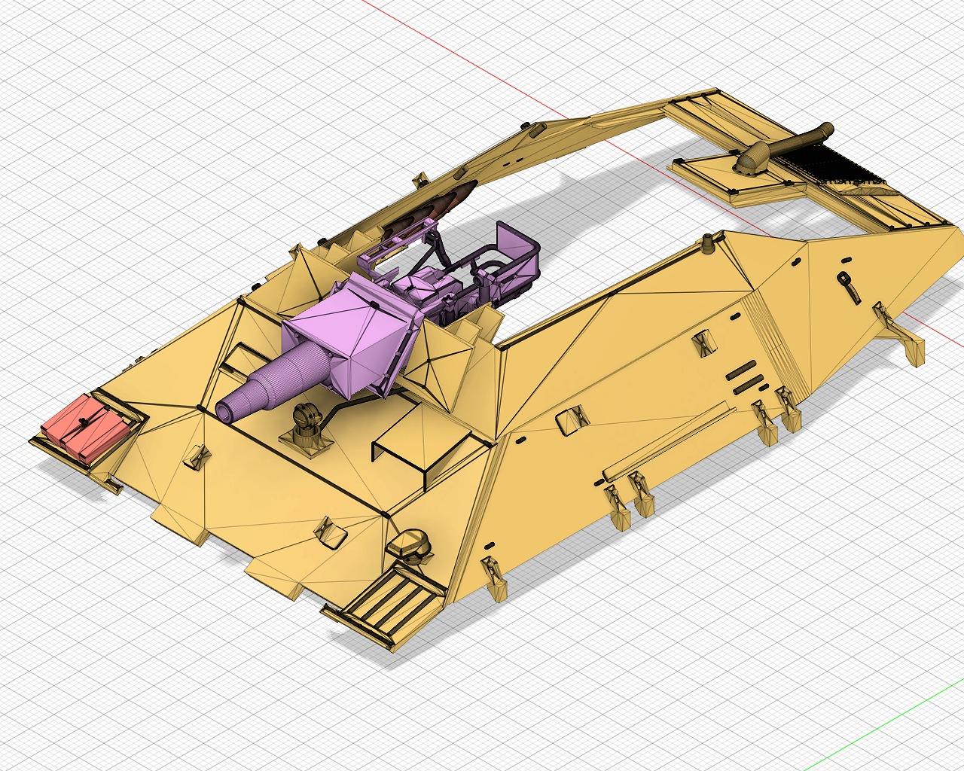The height and width of the screenshot is (771, 964).
Task: Select the domed periscope above the slatted grille
Action: point(410,544)
